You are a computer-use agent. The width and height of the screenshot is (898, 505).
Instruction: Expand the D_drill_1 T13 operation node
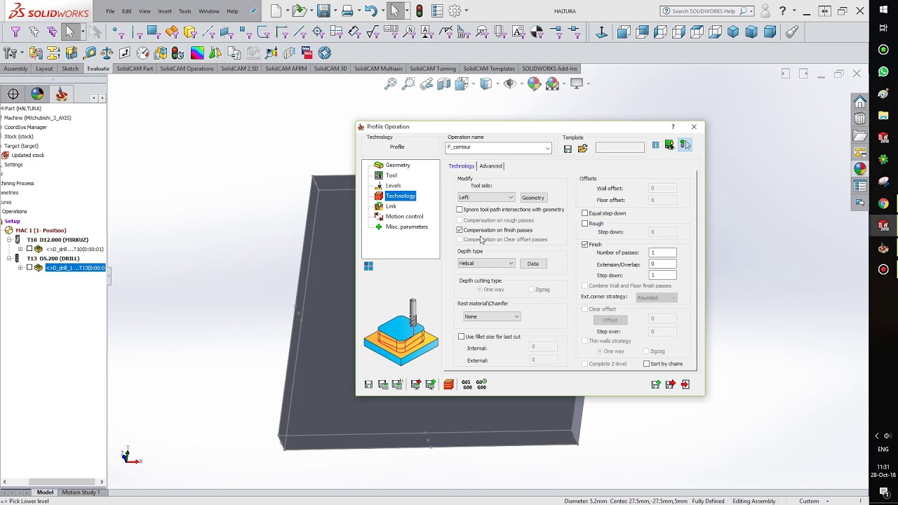[20, 267]
